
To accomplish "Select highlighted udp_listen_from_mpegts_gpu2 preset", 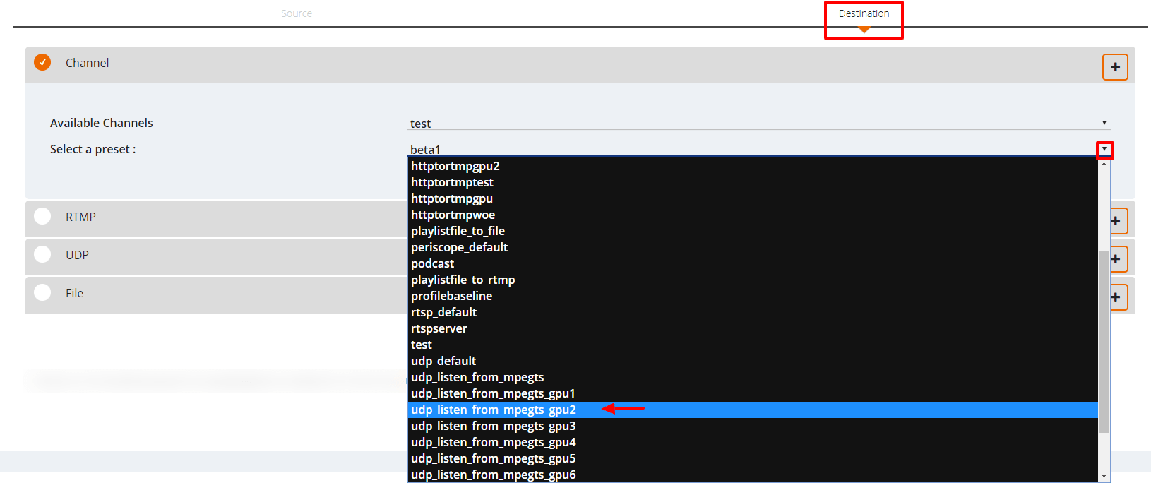I will tap(753, 410).
